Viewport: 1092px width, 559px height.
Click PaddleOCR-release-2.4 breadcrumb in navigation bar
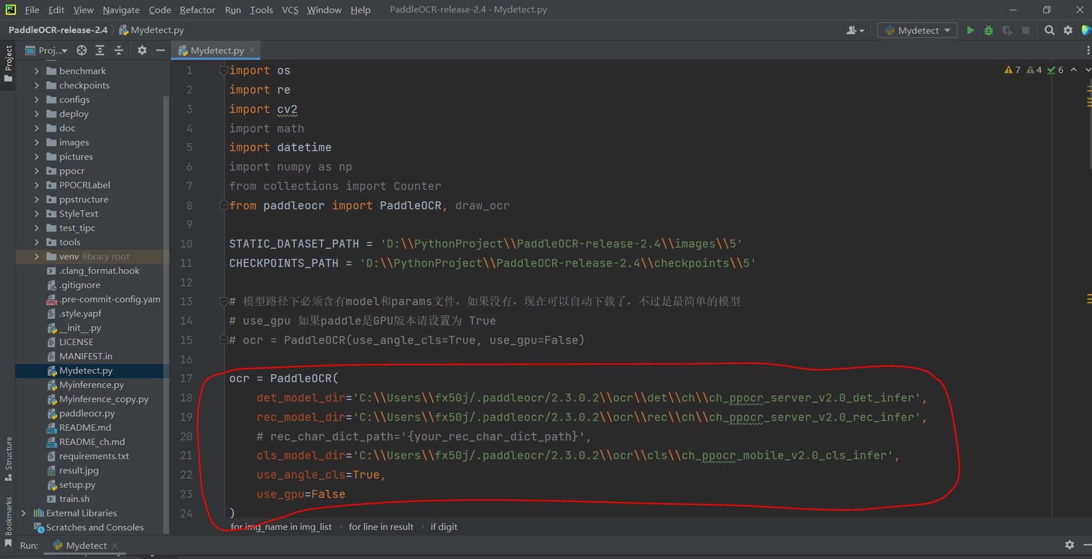coord(58,30)
